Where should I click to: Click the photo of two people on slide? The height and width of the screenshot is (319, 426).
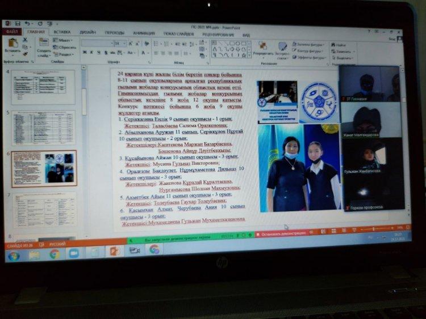(299, 168)
